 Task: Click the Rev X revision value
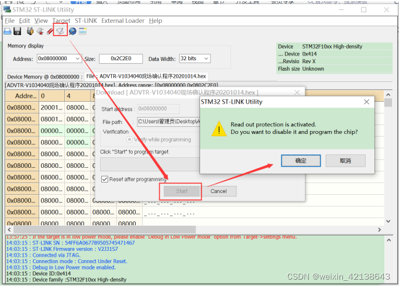point(309,61)
